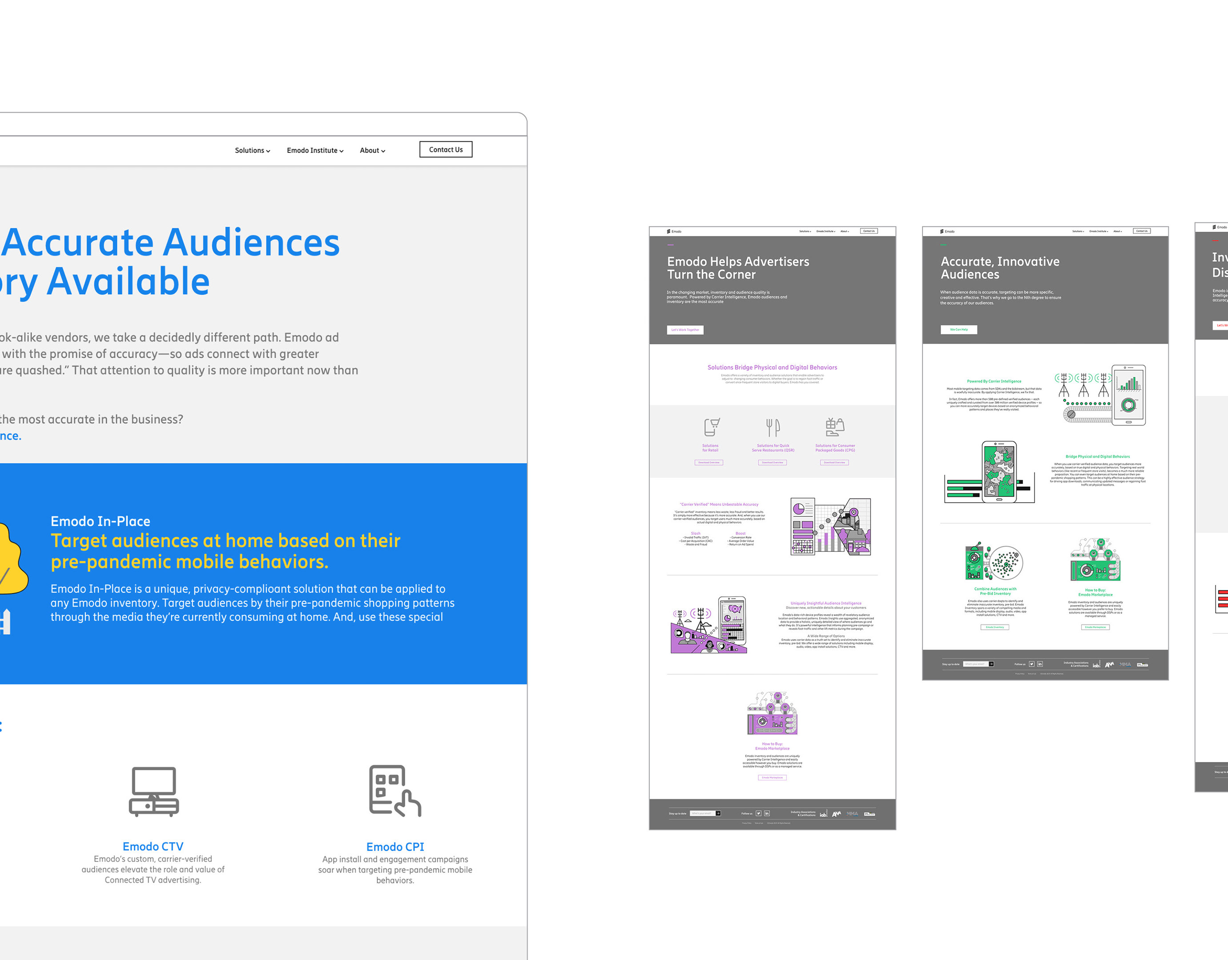Click Twitter icon in purple mockup footer

(x=758, y=813)
